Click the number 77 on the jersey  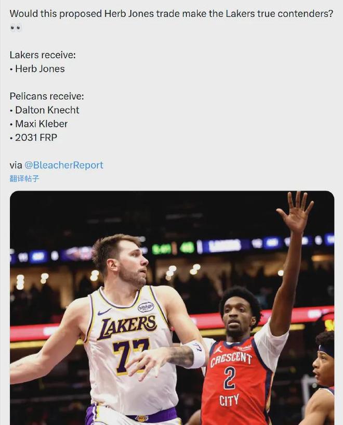[131, 355]
